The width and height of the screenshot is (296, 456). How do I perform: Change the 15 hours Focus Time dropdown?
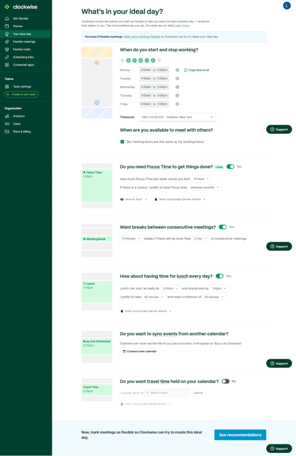(201, 179)
